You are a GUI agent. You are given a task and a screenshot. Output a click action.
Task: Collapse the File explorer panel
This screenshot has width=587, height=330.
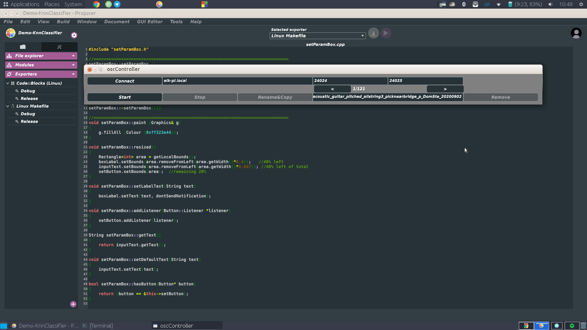[x=73, y=56]
